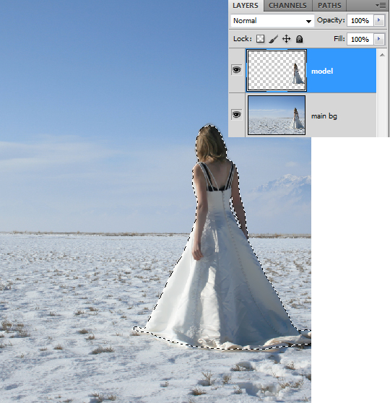Open the Opacity slider arrow

point(378,20)
